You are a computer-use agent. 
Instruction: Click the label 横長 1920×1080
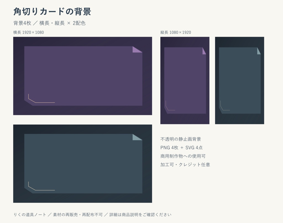(28, 32)
